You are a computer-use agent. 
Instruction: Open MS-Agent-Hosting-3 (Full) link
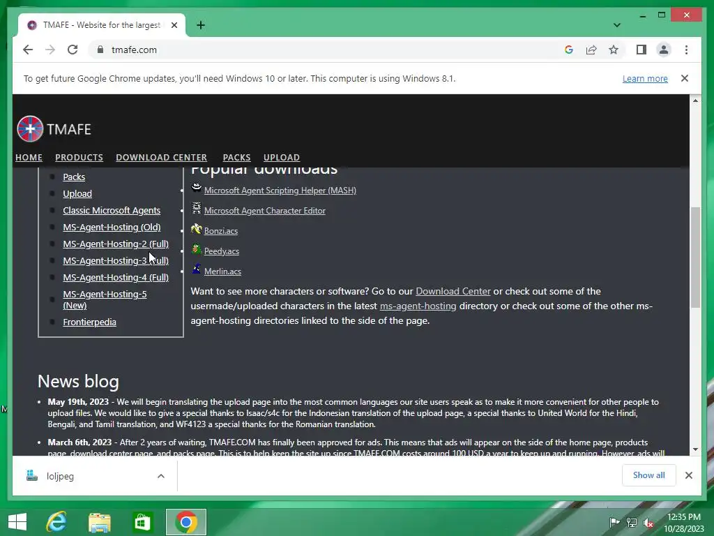pos(116,261)
